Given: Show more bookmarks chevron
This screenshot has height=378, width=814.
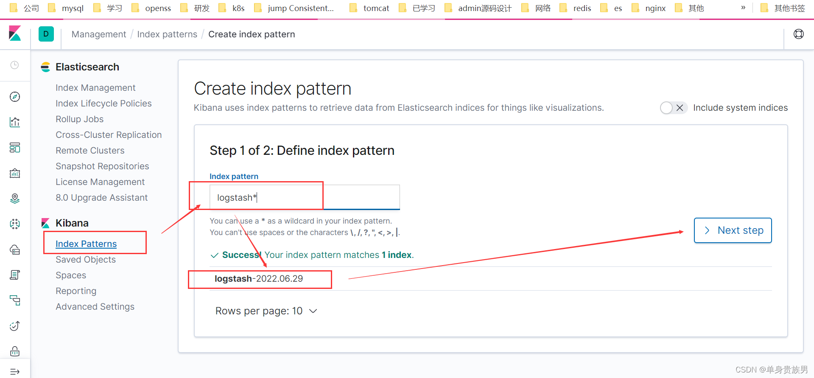Looking at the screenshot, I should pyautogui.click(x=743, y=8).
